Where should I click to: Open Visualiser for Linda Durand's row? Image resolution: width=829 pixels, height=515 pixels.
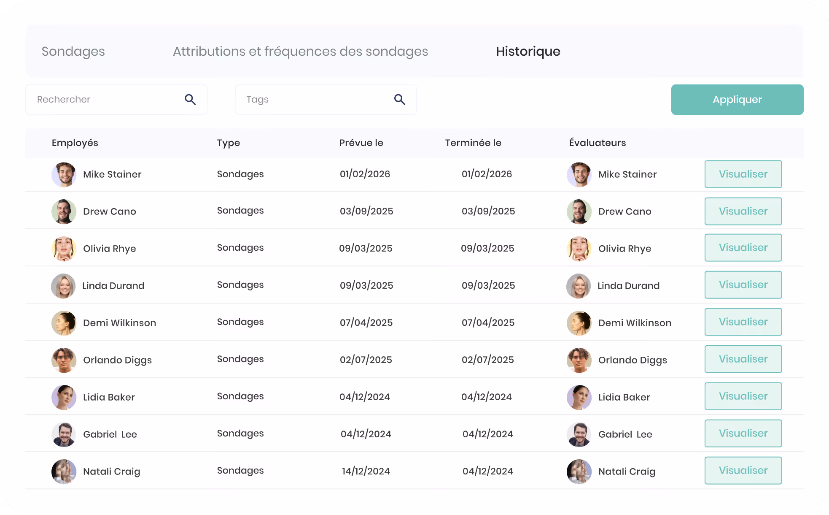click(743, 285)
